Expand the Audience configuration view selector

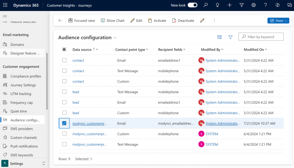click(x=115, y=38)
